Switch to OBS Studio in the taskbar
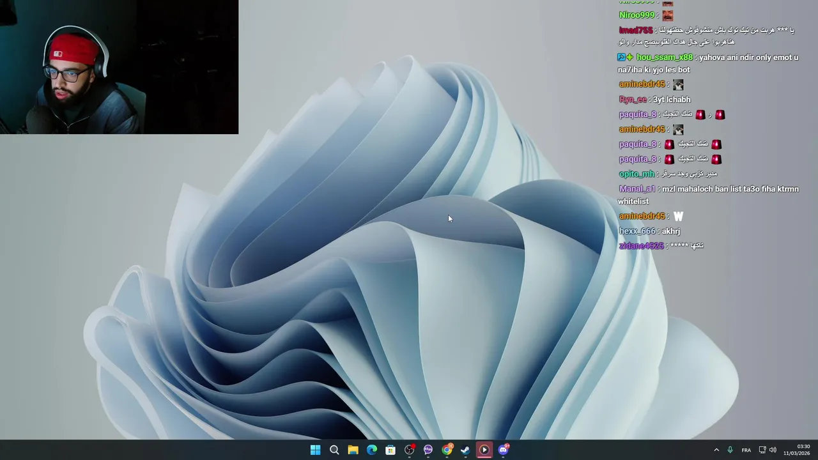Screen dimensions: 818x460 point(410,450)
